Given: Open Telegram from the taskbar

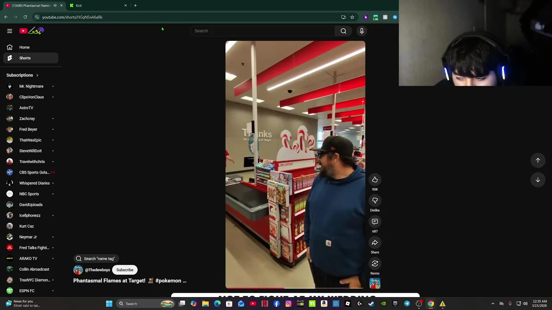Looking at the screenshot, I should pyautogui.click(x=407, y=304).
